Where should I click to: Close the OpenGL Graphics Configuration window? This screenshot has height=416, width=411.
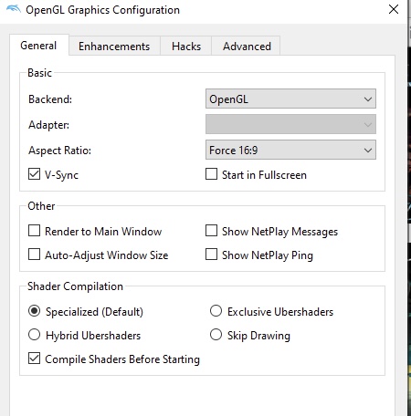click(394, 9)
